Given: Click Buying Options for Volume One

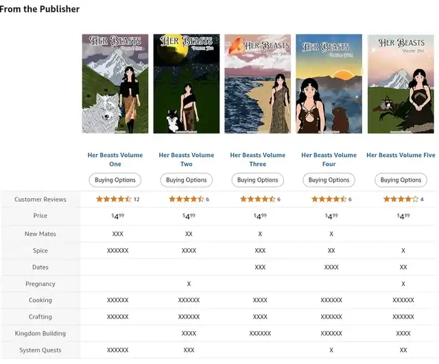Looking at the screenshot, I should (x=115, y=180).
